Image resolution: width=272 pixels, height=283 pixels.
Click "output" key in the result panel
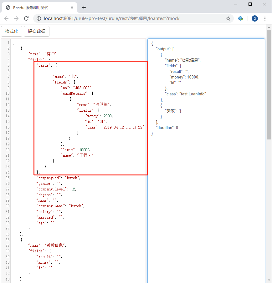tap(163, 49)
